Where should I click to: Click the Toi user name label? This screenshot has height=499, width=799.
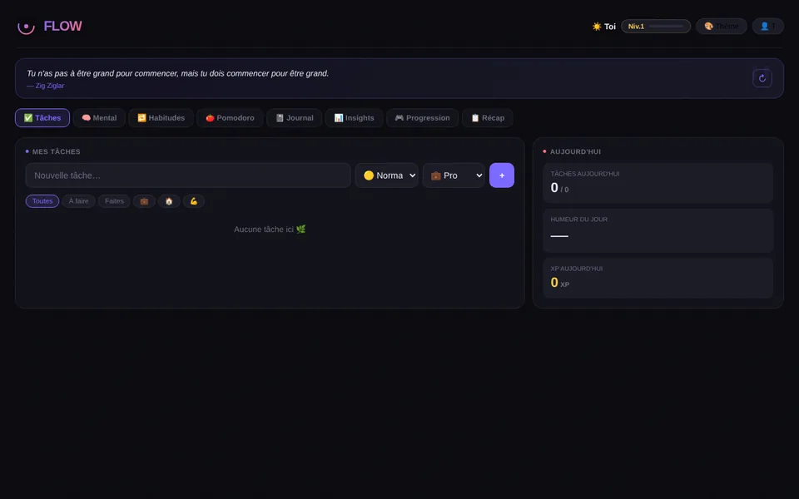[x=610, y=27]
